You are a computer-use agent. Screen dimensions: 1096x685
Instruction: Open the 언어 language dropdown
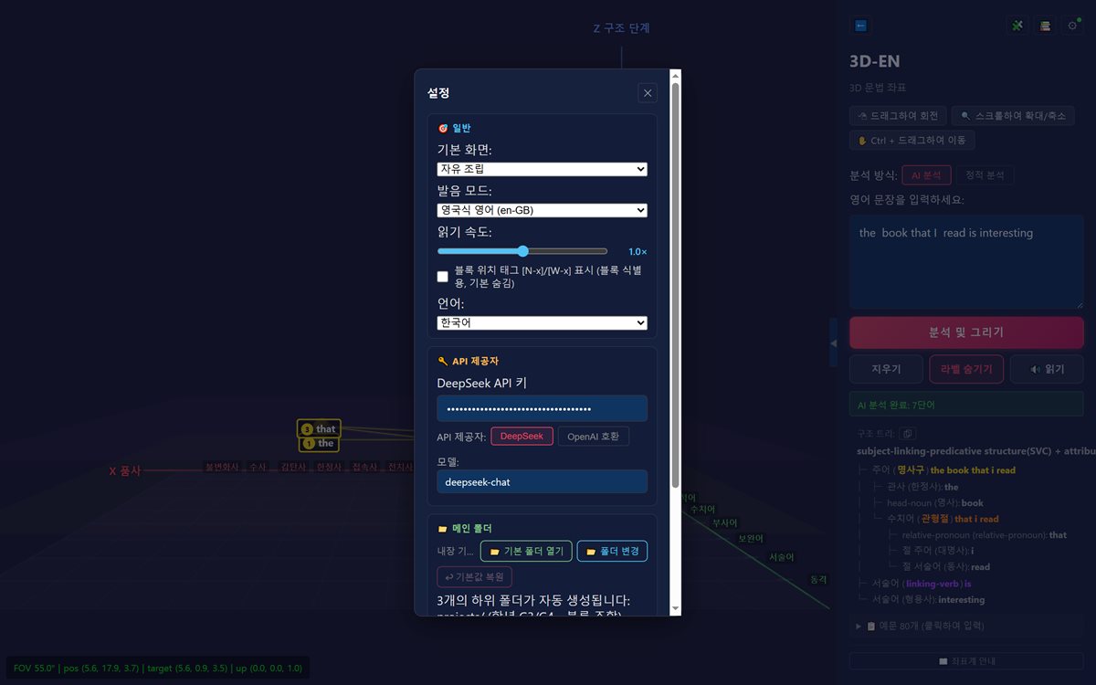[543, 323]
